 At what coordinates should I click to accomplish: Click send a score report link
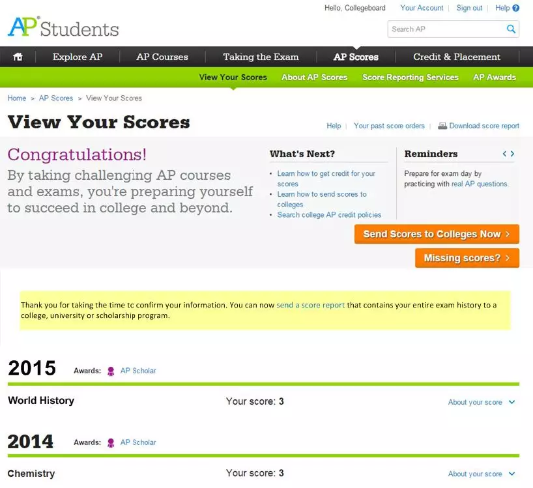coord(310,305)
